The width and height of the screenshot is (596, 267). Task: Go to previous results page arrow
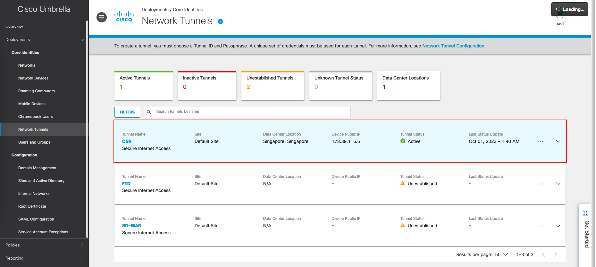tap(543, 255)
